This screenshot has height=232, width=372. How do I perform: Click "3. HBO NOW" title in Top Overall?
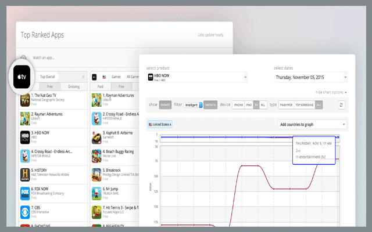[40, 133]
